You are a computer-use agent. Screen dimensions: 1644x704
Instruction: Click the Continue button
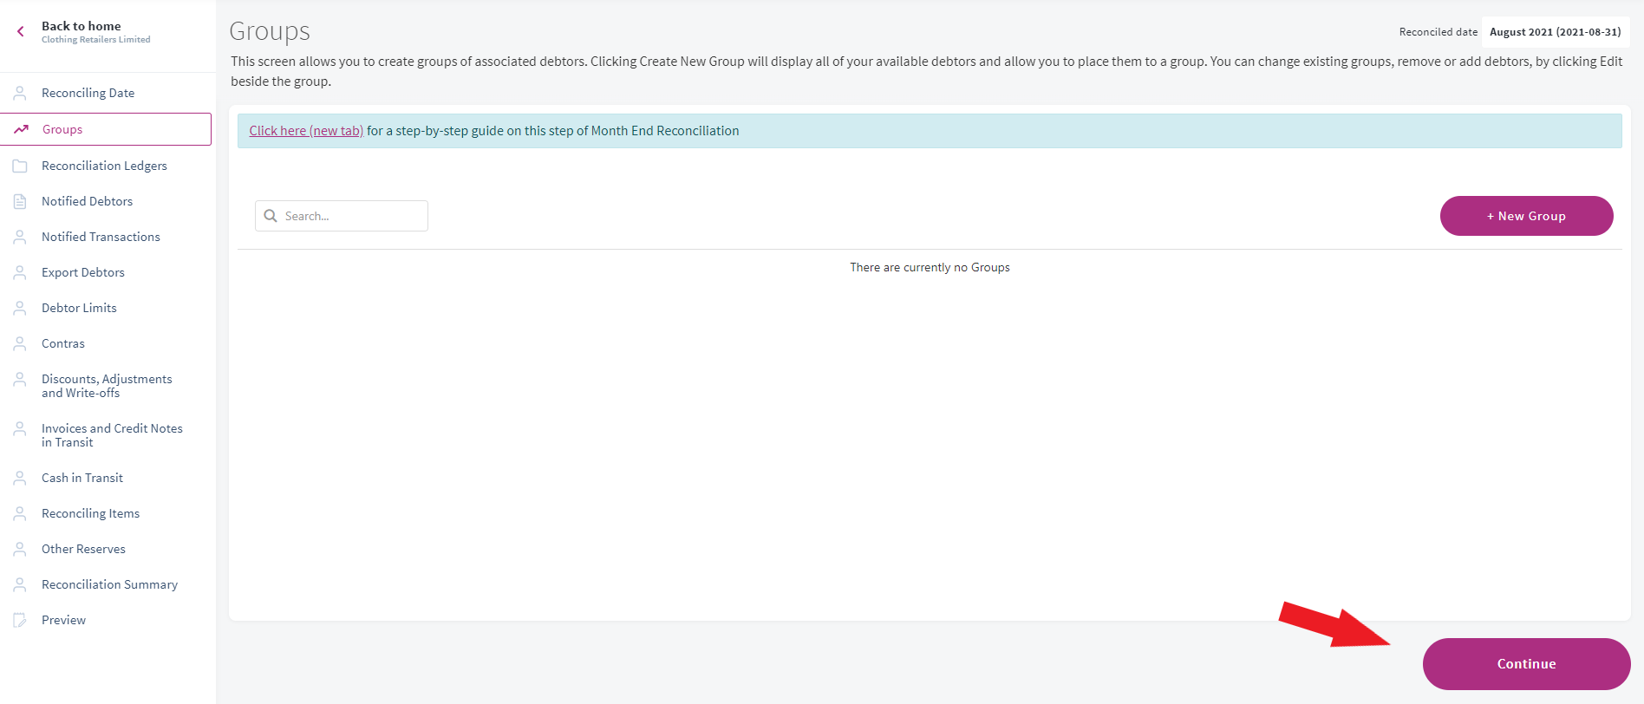1526,664
